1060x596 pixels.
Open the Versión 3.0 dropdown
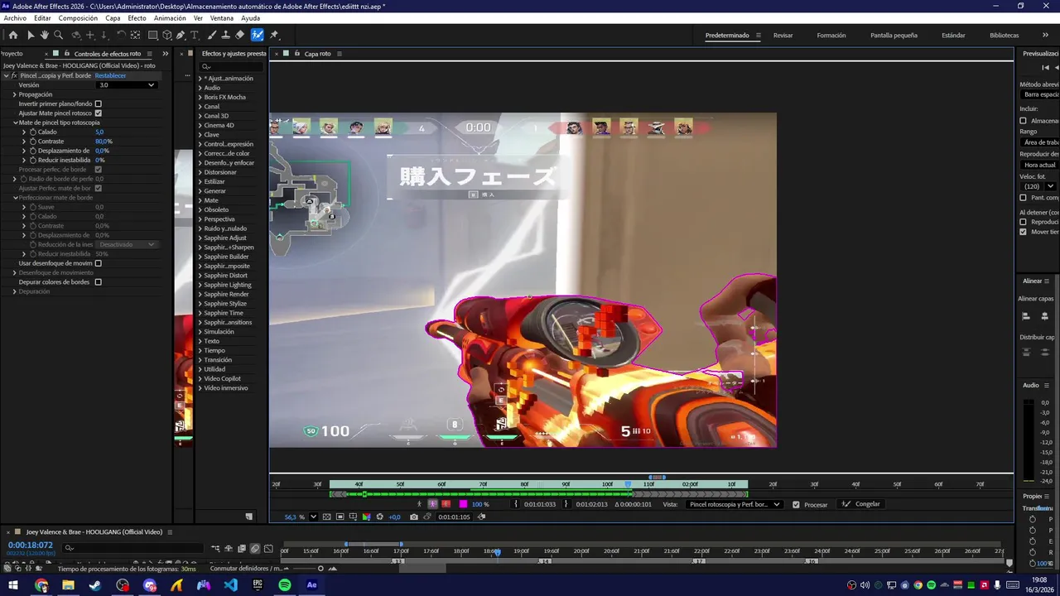127,84
